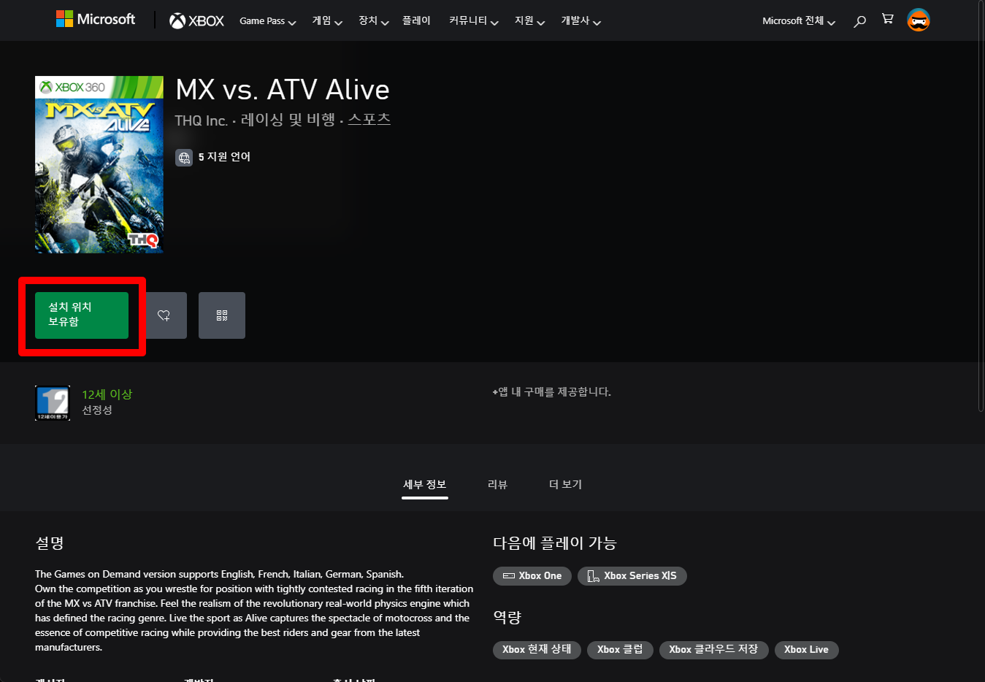Click the 앱 내 구매를 제공합니다 notice
The image size is (985, 682).
pyautogui.click(x=551, y=392)
